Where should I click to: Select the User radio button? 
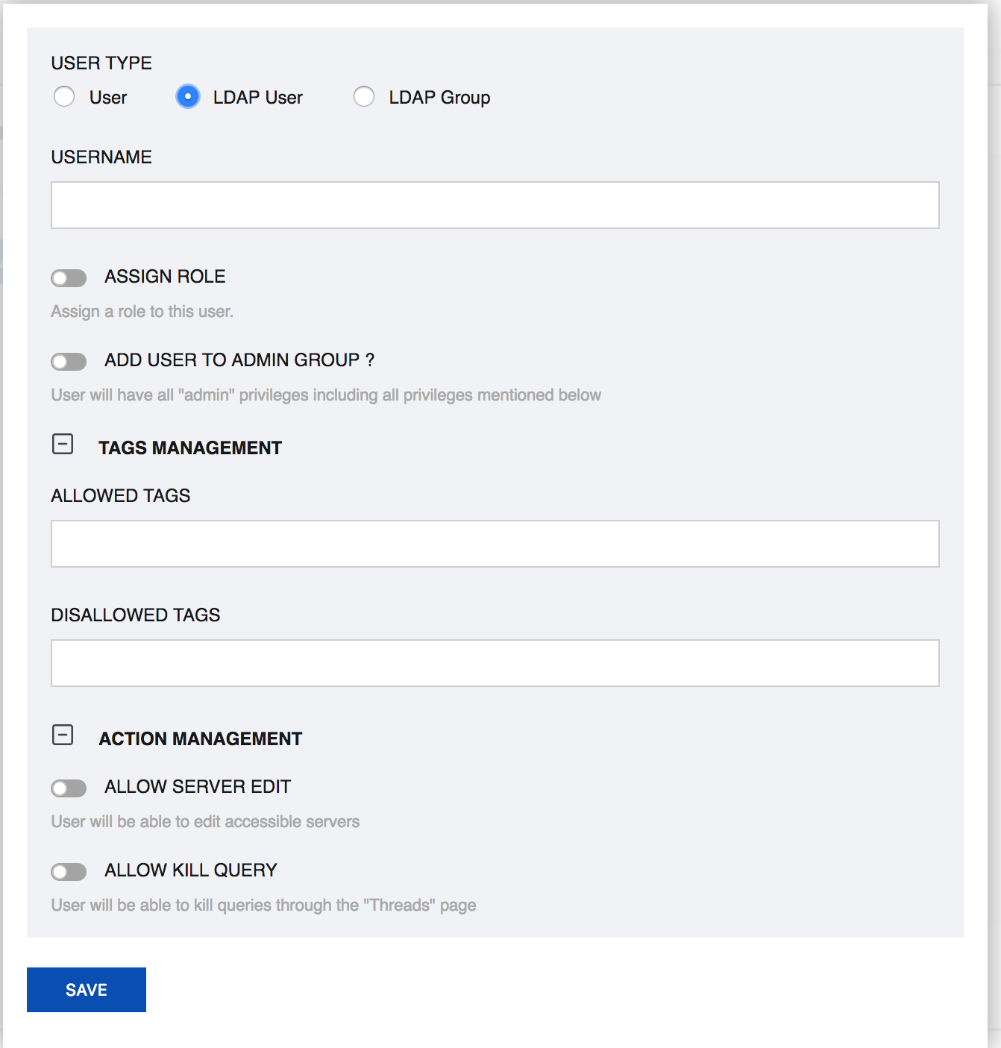64,97
